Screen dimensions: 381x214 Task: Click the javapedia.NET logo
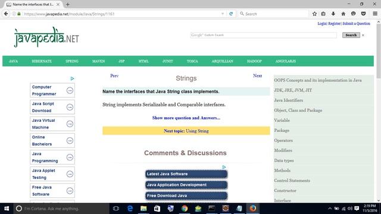pyautogui.click(x=46, y=37)
